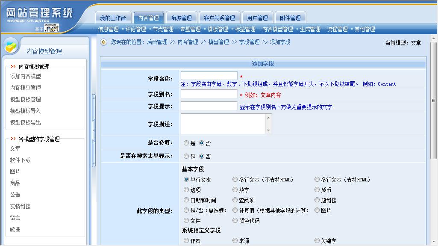Select 否 for 是否在搜索表单显示
Image resolution: width=438 pixels, height=246 pixels.
coord(202,157)
